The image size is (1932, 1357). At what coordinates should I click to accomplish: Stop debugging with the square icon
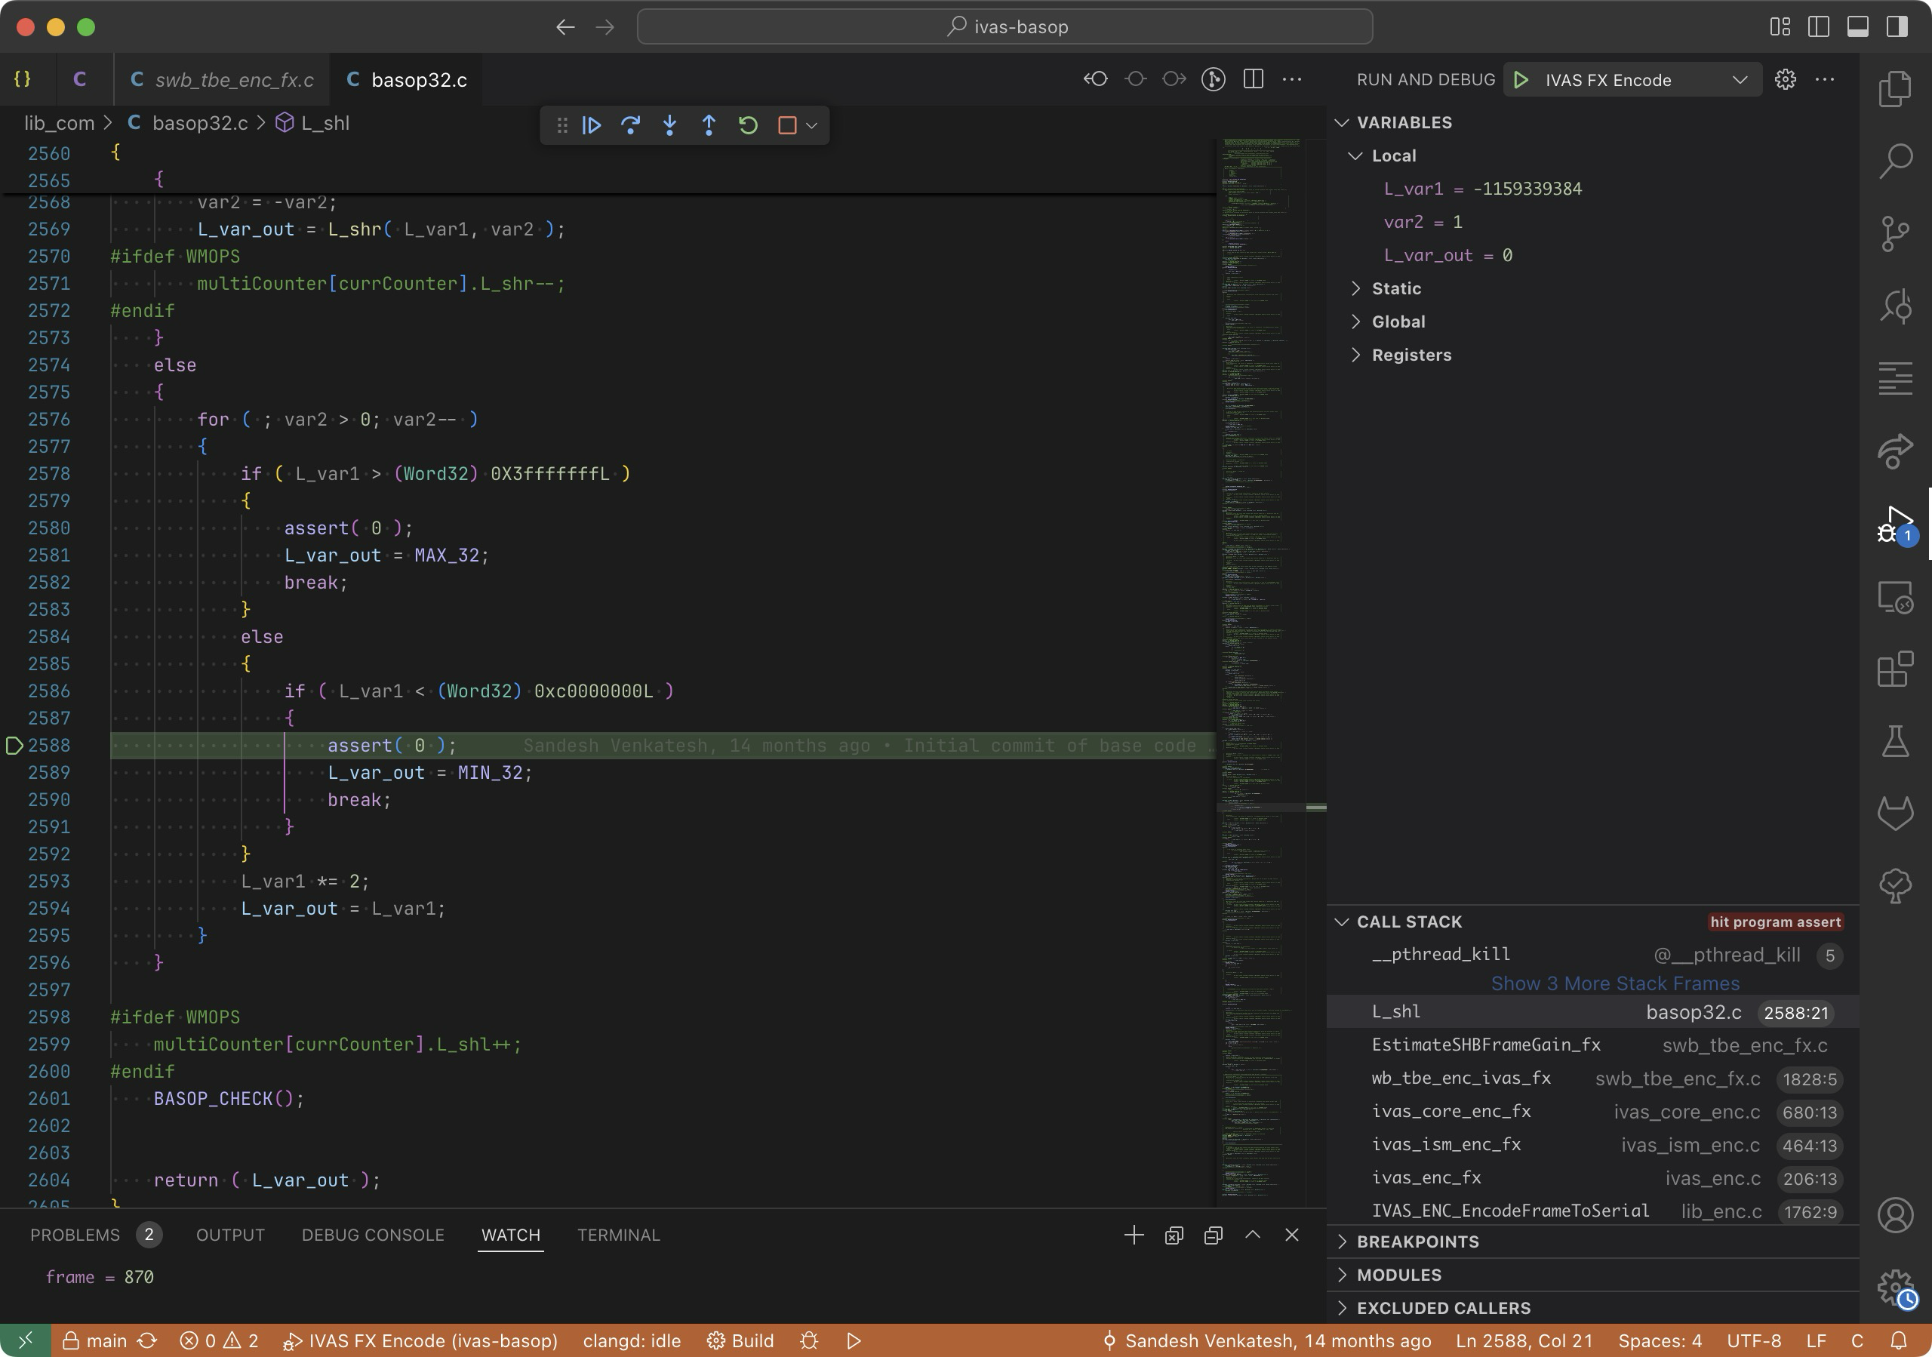coord(788,125)
